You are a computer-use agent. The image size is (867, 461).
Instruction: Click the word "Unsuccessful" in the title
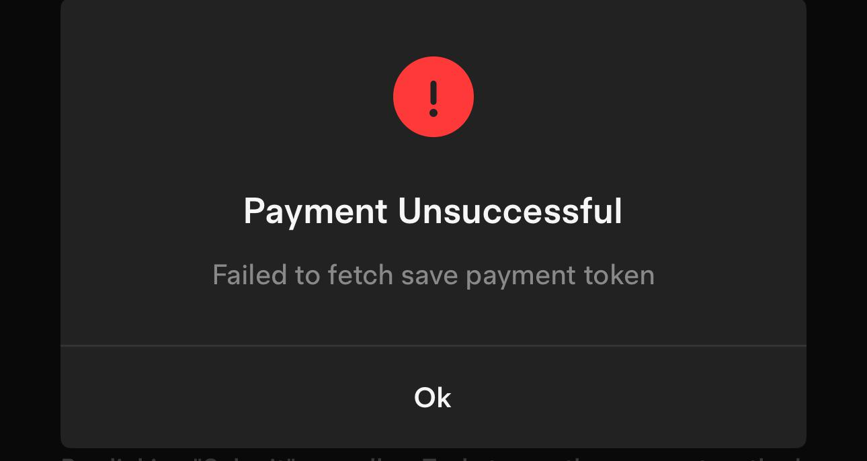(x=510, y=211)
